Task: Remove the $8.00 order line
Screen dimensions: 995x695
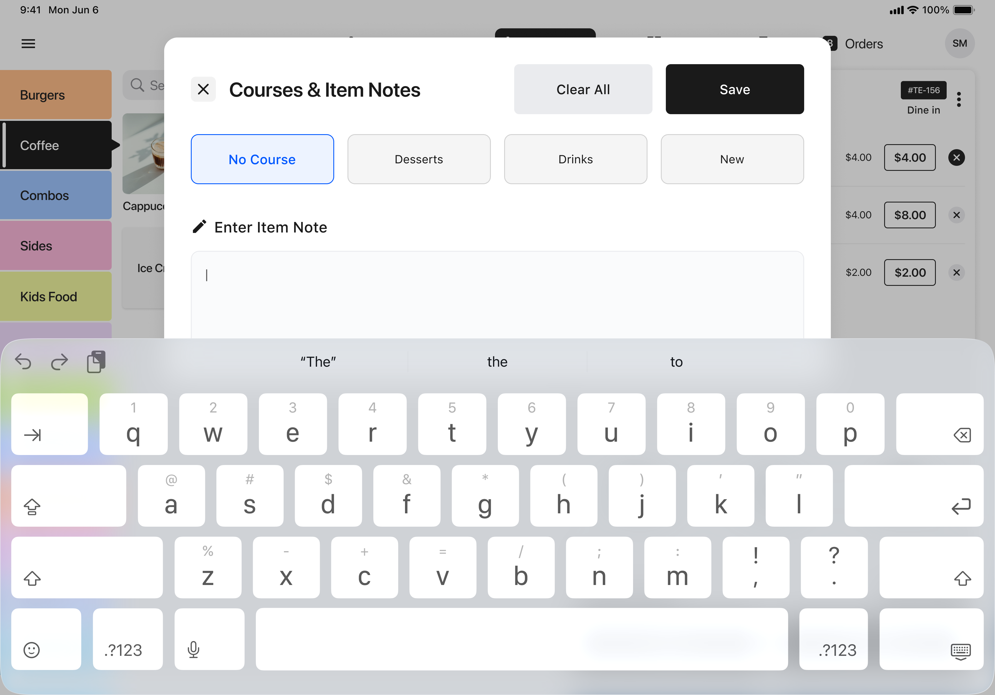Action: coord(956,215)
